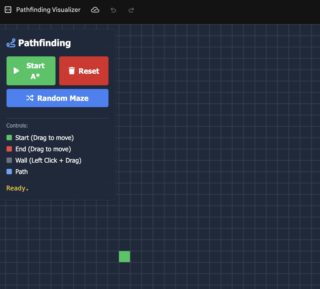This screenshot has width=320, height=289.
Task: Click the undo arrow icon
Action: [x=113, y=10]
